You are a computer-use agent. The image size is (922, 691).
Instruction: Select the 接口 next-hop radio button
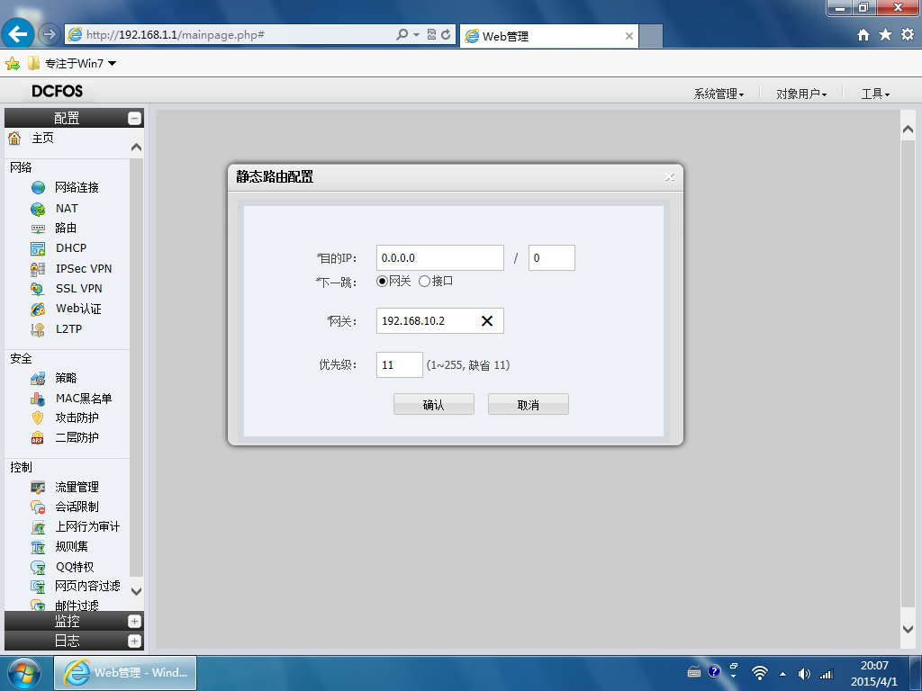tap(425, 282)
